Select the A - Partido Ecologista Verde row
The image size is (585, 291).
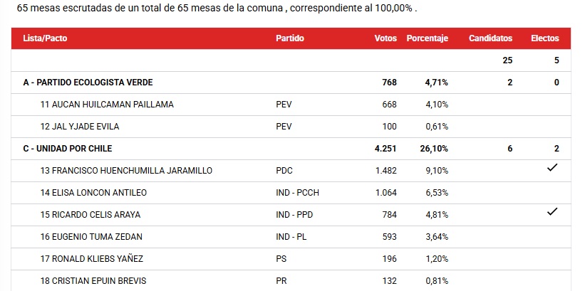(88, 83)
